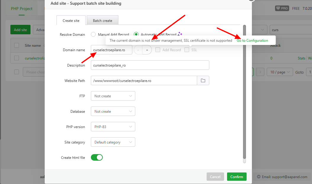The width and height of the screenshot is (312, 184).
Task: Click the folder browse icon for Website Path
Action: [x=203, y=80]
